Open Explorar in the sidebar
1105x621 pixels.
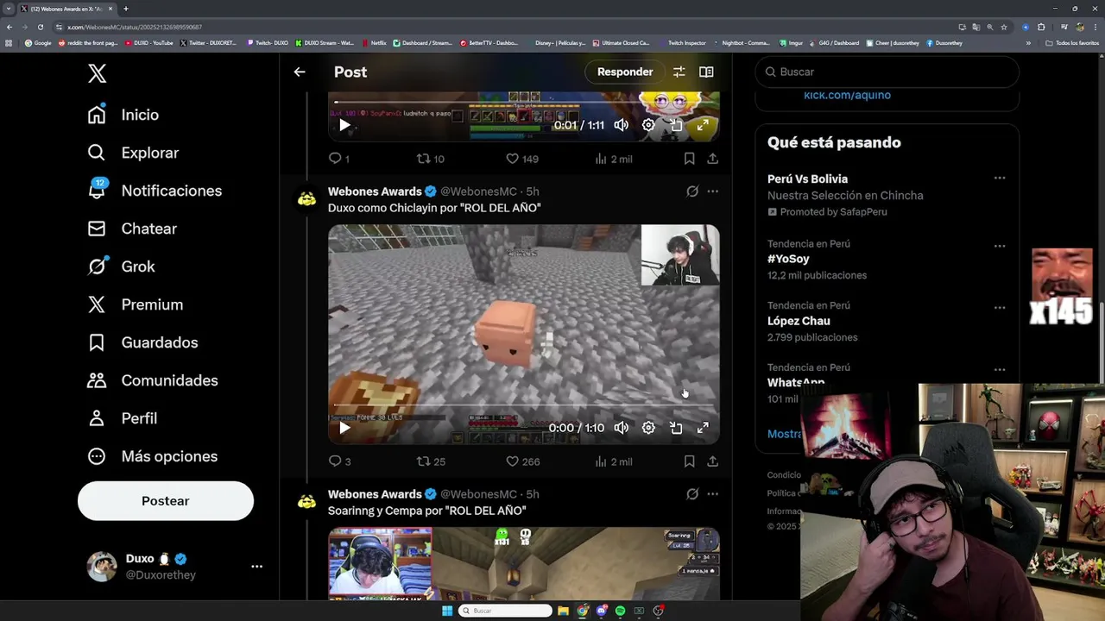pyautogui.click(x=133, y=153)
